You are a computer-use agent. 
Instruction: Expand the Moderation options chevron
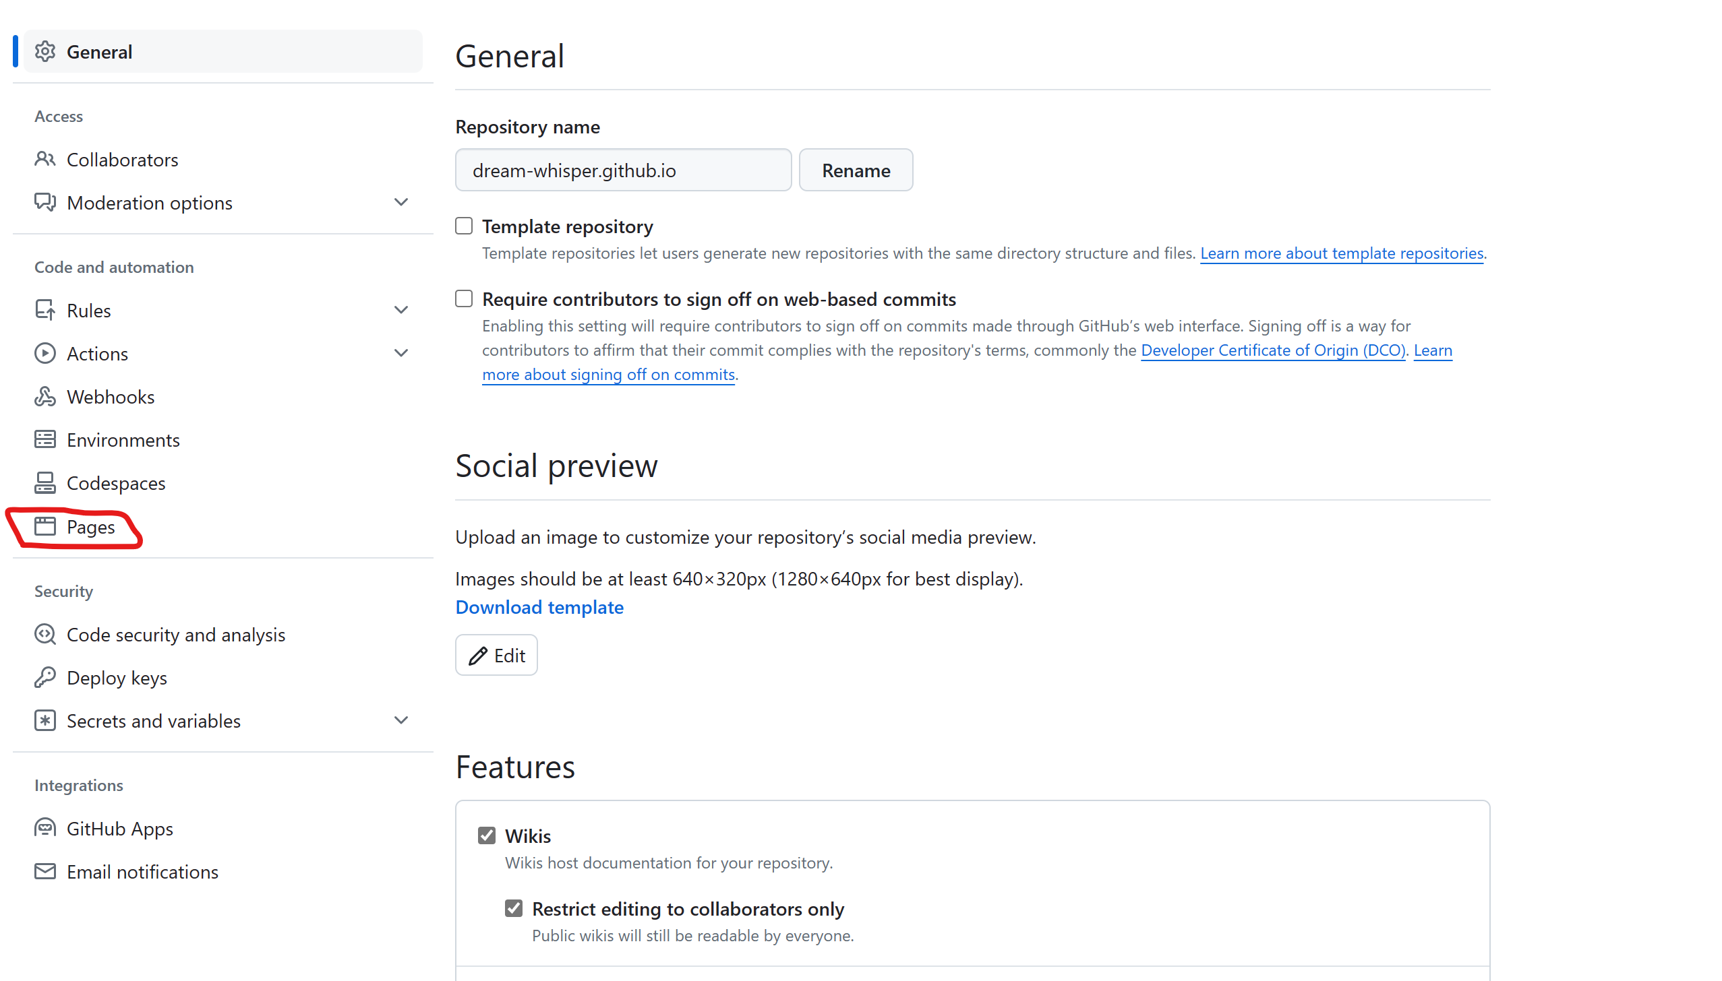(401, 202)
